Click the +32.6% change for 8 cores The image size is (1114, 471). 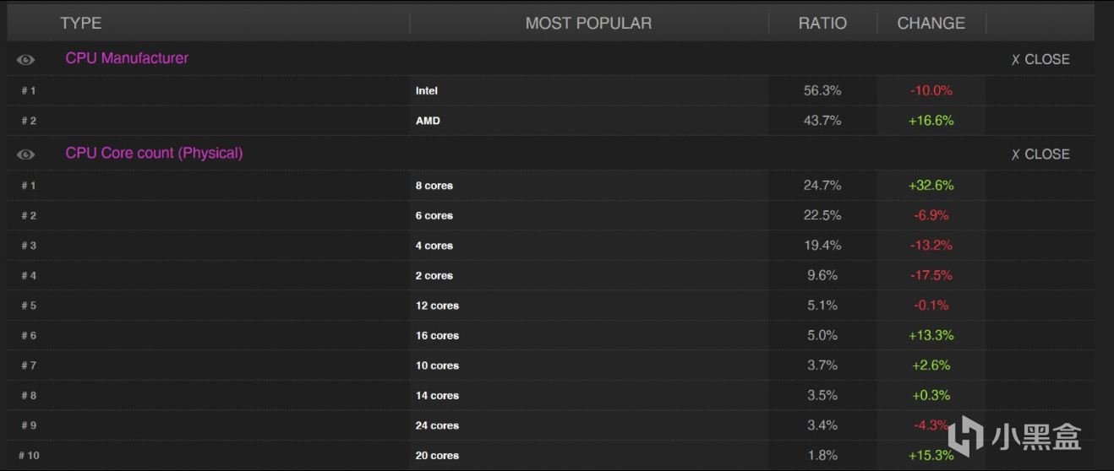click(931, 186)
